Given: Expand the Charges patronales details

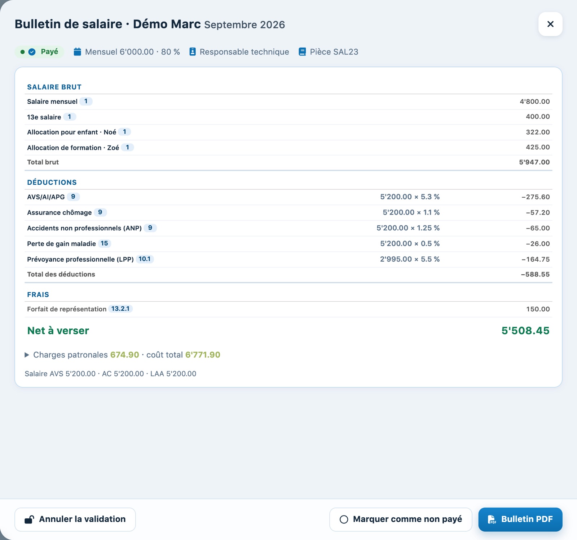Looking at the screenshot, I should pyautogui.click(x=27, y=355).
